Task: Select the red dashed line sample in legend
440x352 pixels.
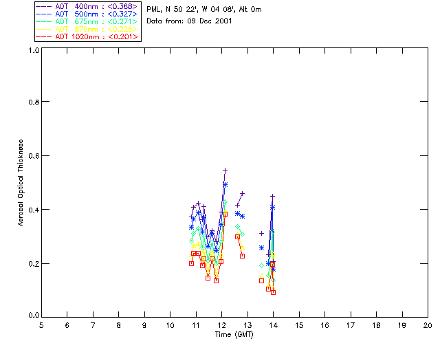Action: [44, 36]
